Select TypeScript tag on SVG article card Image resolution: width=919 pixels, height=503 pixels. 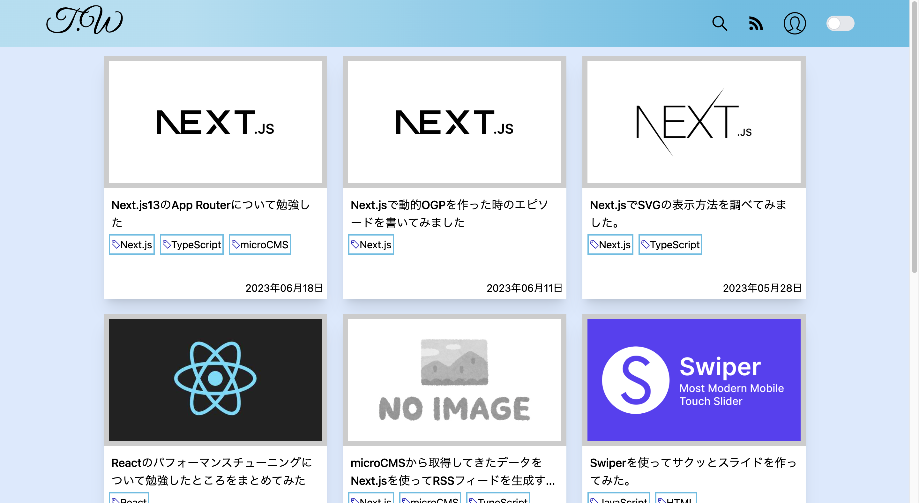pyautogui.click(x=670, y=244)
